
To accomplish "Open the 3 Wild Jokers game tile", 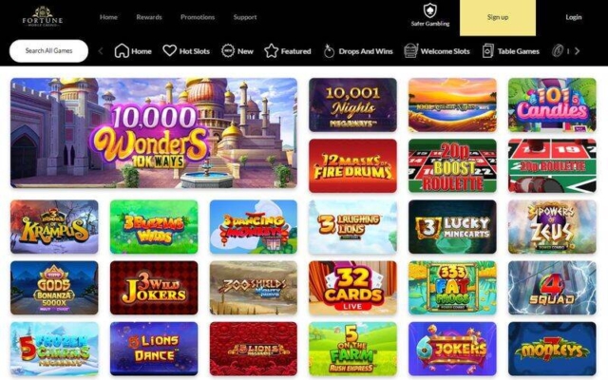I will (154, 288).
